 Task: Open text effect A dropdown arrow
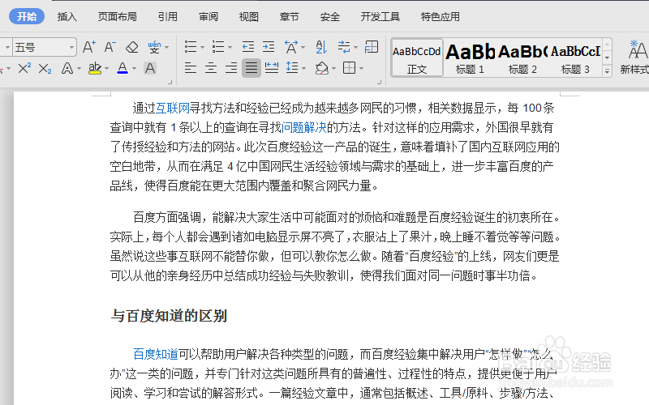[x=79, y=69]
